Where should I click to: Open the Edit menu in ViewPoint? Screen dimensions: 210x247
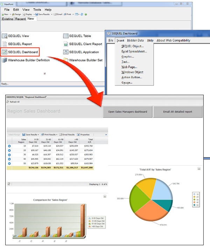point(16,10)
